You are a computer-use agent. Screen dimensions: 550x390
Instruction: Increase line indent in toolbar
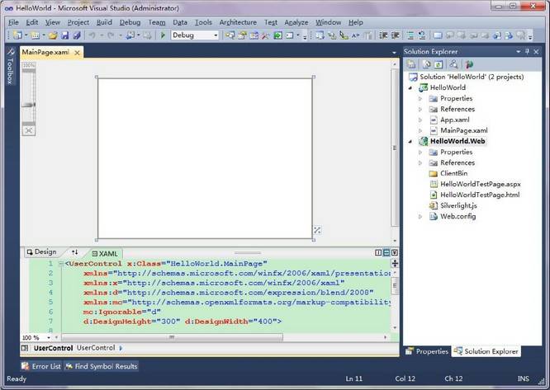(396, 35)
